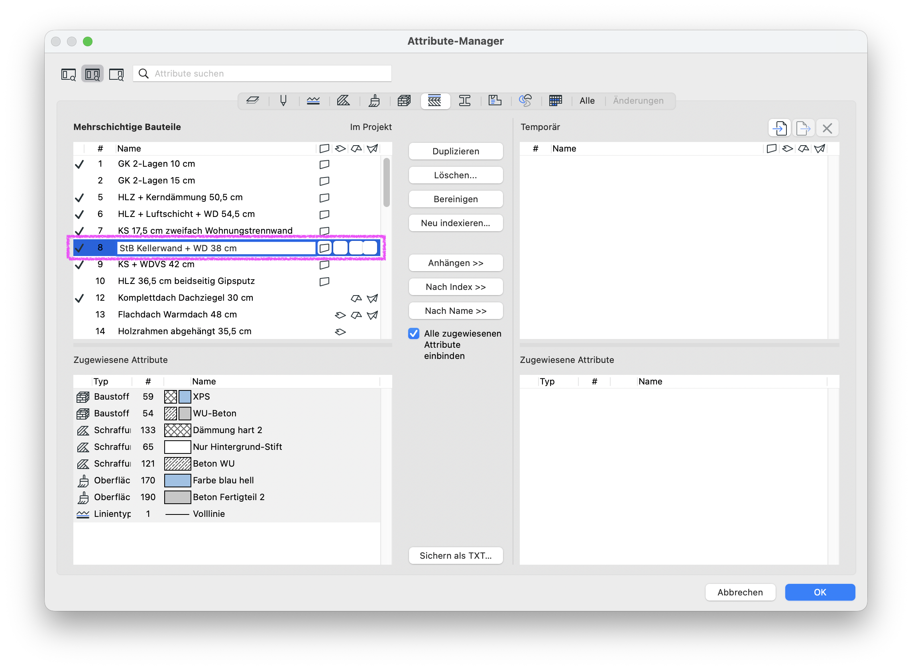Select row GK 2-Lagen 10 cm
The height and width of the screenshot is (670, 912).
[x=227, y=164]
